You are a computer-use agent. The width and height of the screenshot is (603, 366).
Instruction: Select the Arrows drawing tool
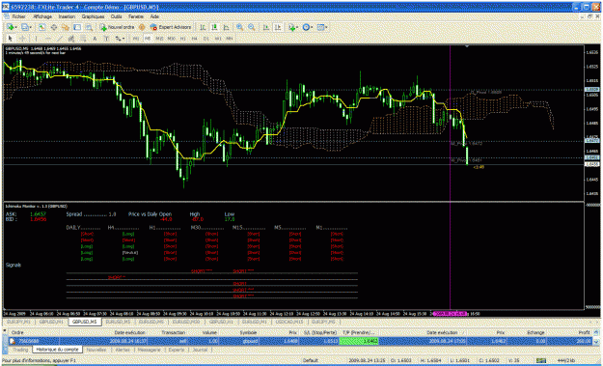[118, 39]
